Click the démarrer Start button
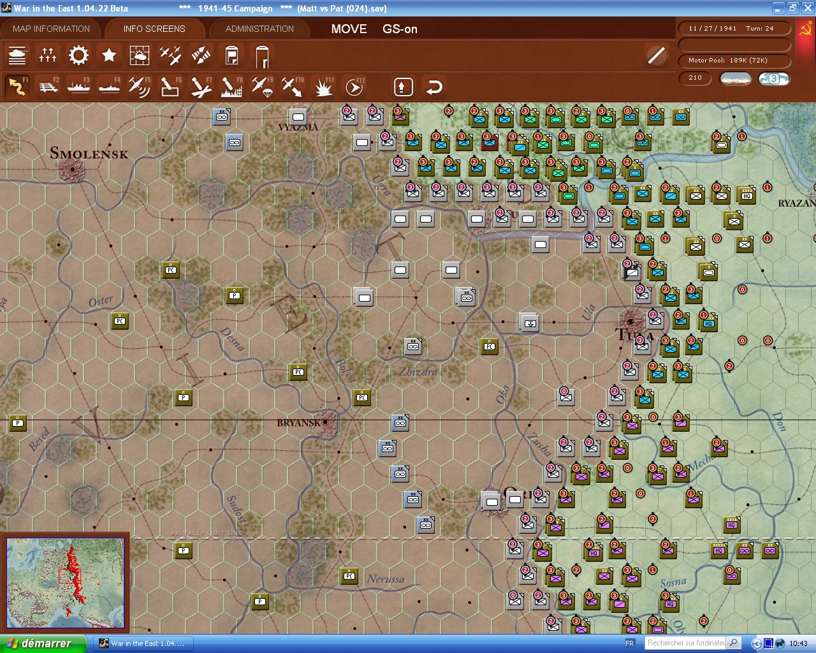This screenshot has height=653, width=816. click(x=43, y=643)
